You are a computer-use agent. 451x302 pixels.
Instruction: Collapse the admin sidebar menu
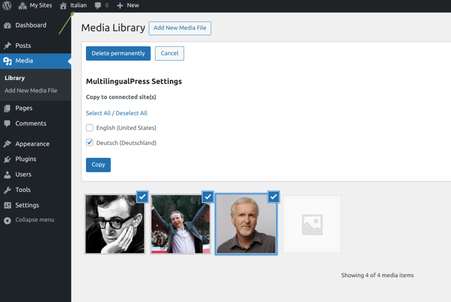(35, 220)
